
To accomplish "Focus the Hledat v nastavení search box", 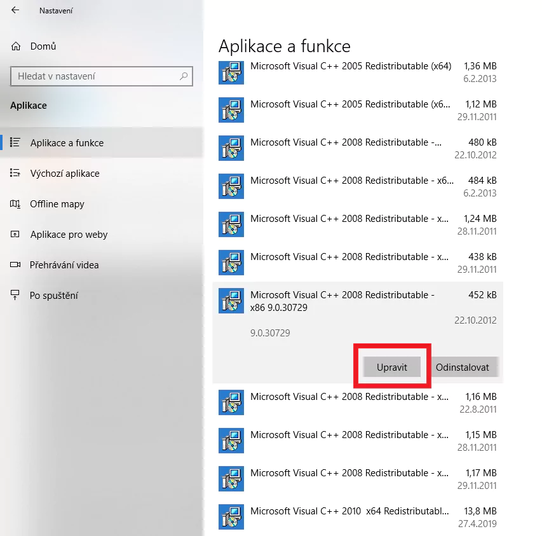I will click(102, 76).
